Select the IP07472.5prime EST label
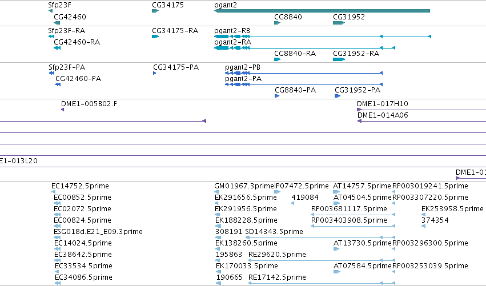 tap(302, 186)
